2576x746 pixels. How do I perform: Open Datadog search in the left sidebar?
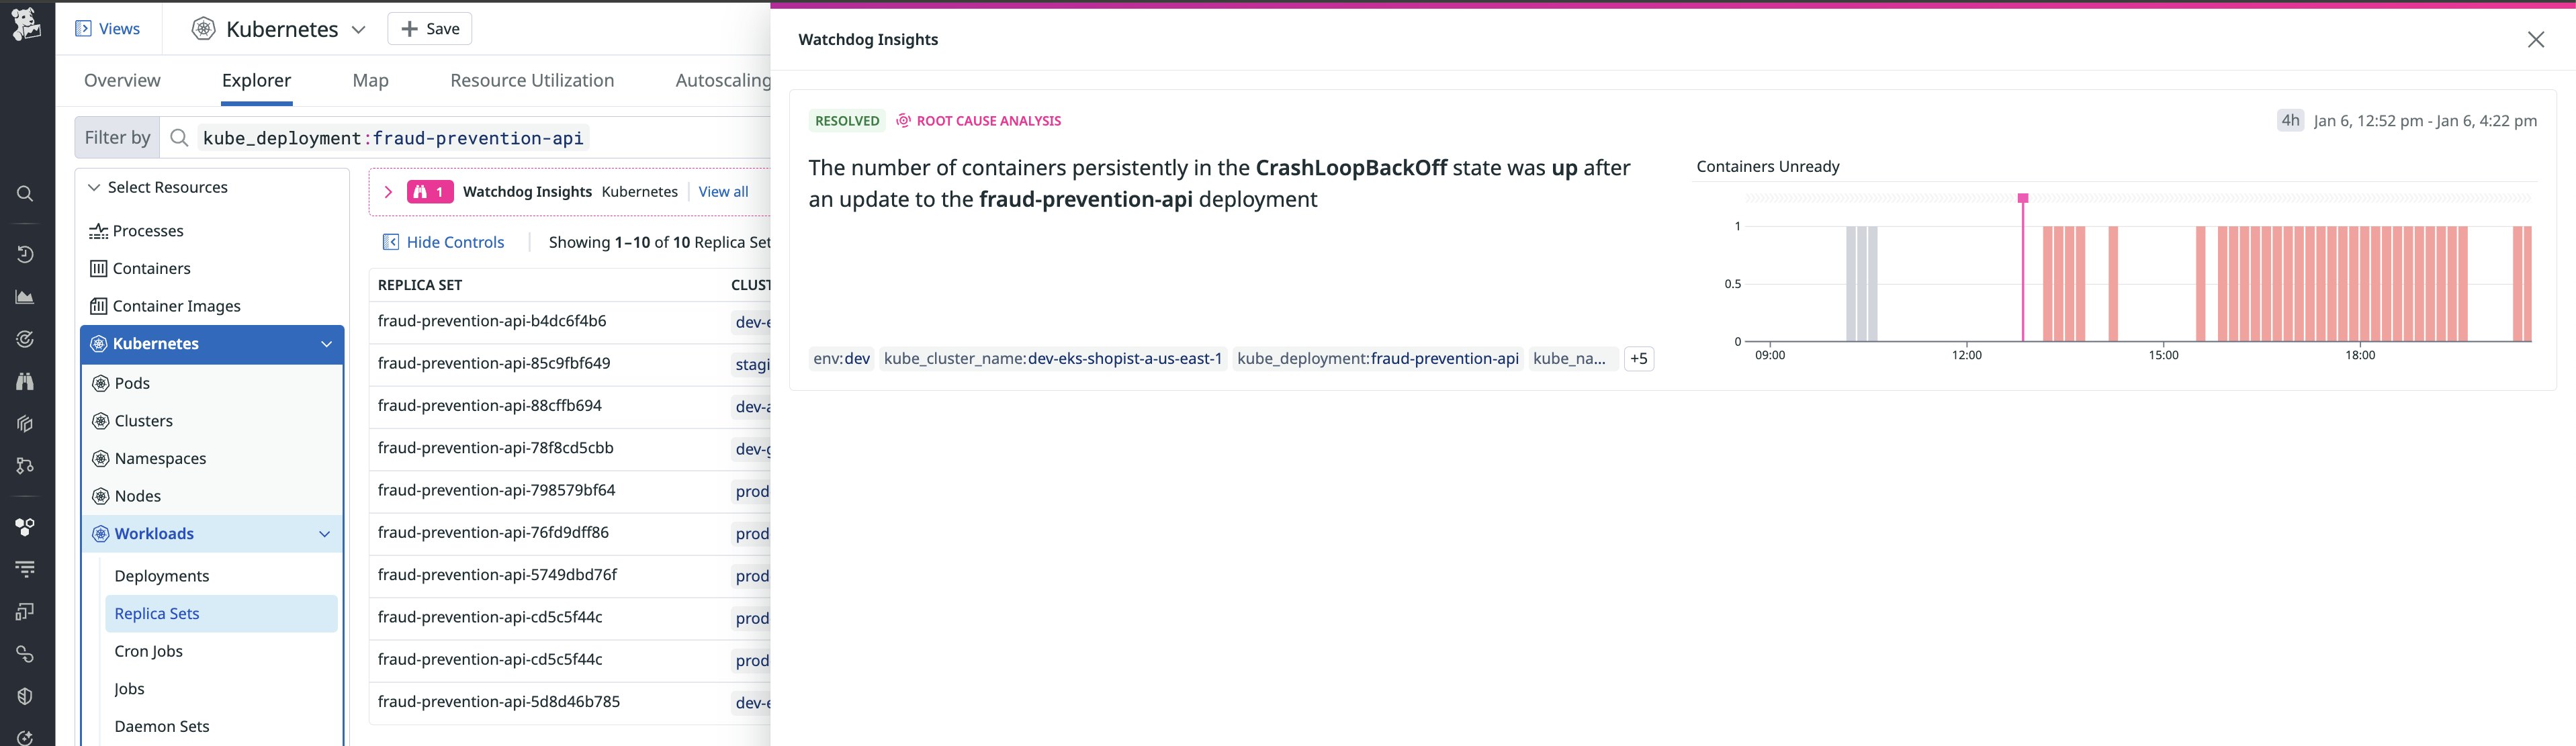tap(25, 193)
